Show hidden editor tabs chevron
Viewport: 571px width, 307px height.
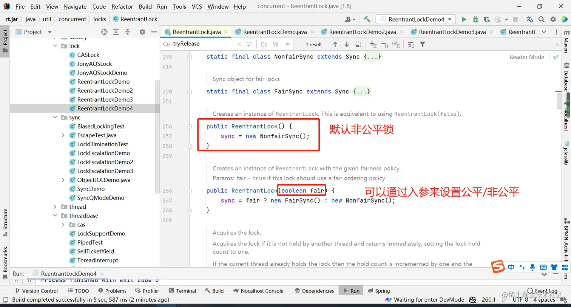coord(544,32)
